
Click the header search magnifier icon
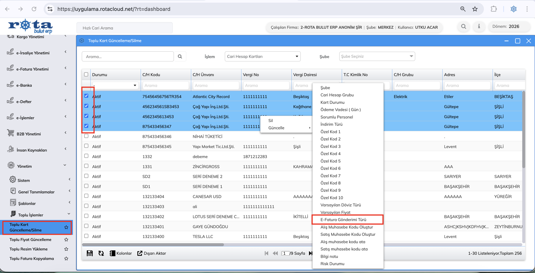[x=463, y=27]
